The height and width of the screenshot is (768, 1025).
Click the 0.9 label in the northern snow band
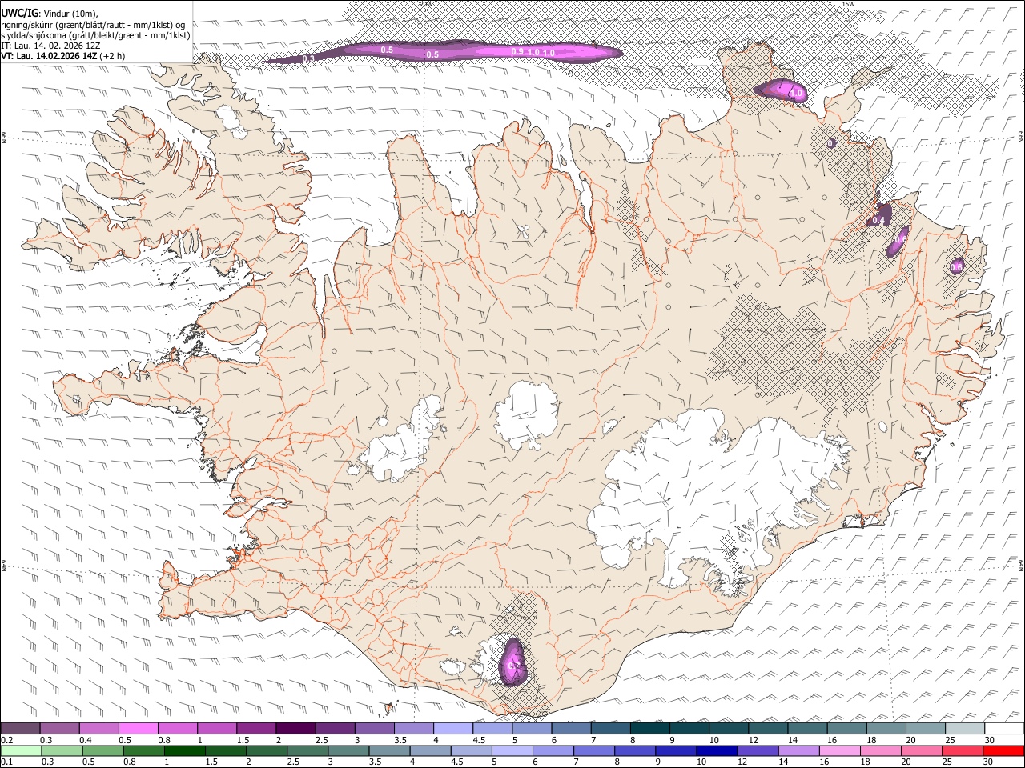click(517, 51)
